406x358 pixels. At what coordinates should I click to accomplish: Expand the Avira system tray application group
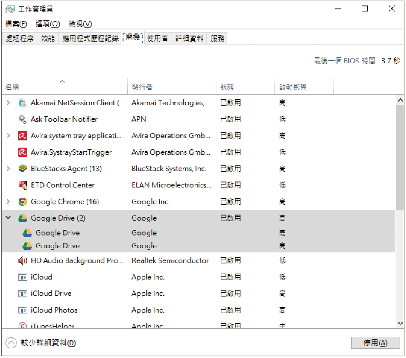(8, 136)
